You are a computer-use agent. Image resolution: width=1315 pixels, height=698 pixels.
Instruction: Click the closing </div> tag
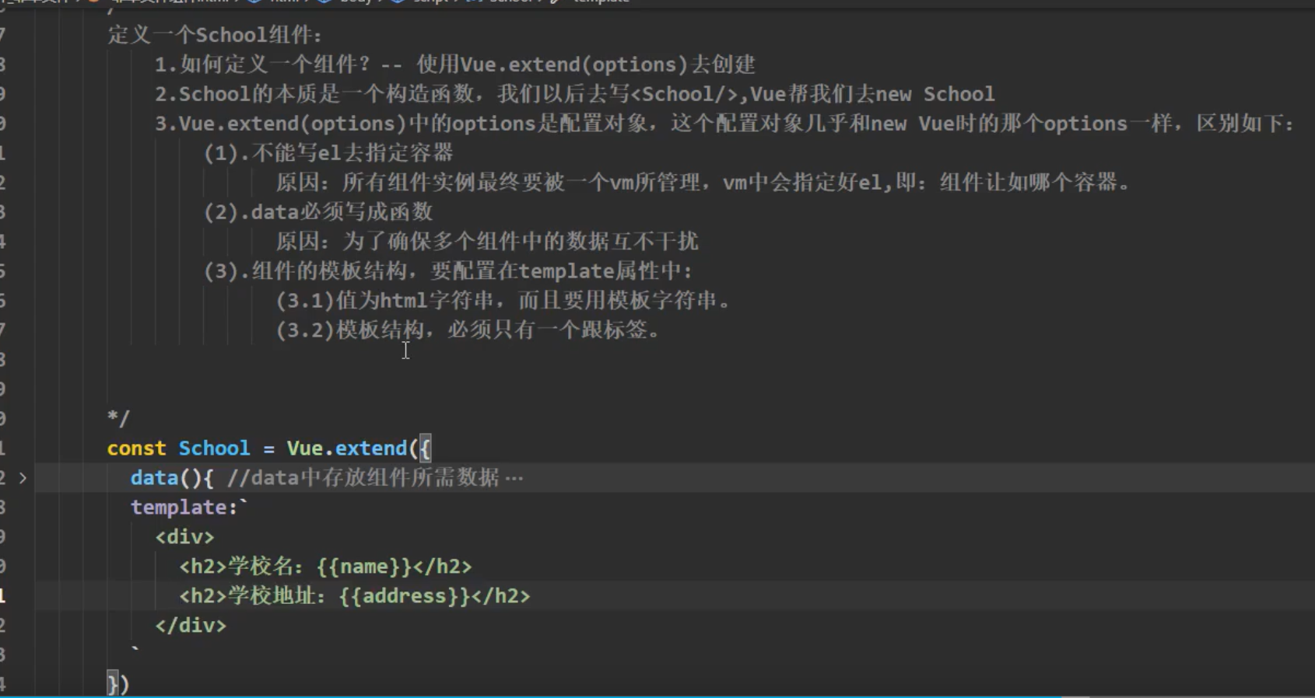click(x=191, y=626)
